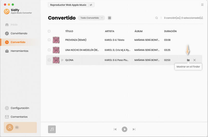This screenshot has height=137, width=208.
Task: Click the Comentarios envelope icon
Action: tap(7, 117)
